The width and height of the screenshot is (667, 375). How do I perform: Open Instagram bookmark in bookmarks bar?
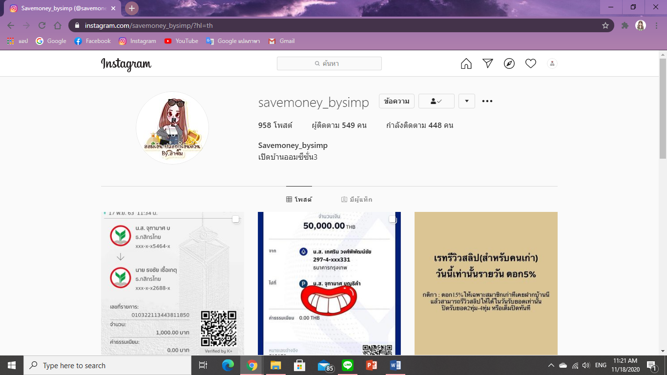(137, 41)
